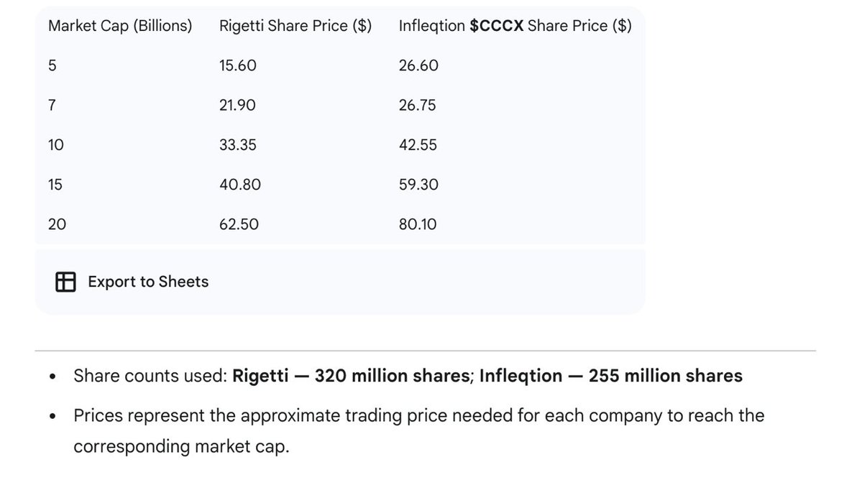Click the bold text Infleqtion — 255 million shares

pos(611,376)
